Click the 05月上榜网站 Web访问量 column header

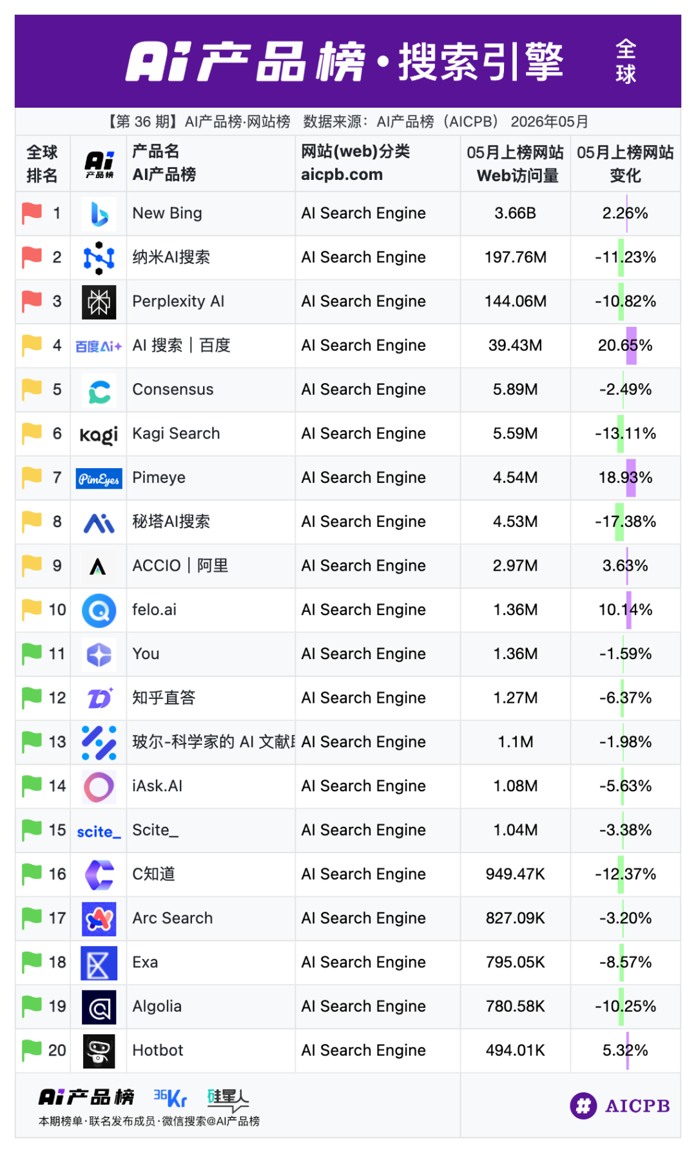tap(516, 164)
